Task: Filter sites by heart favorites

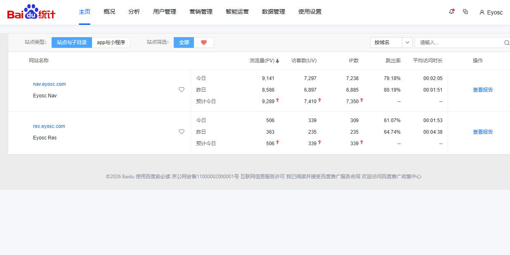Action: click(204, 42)
